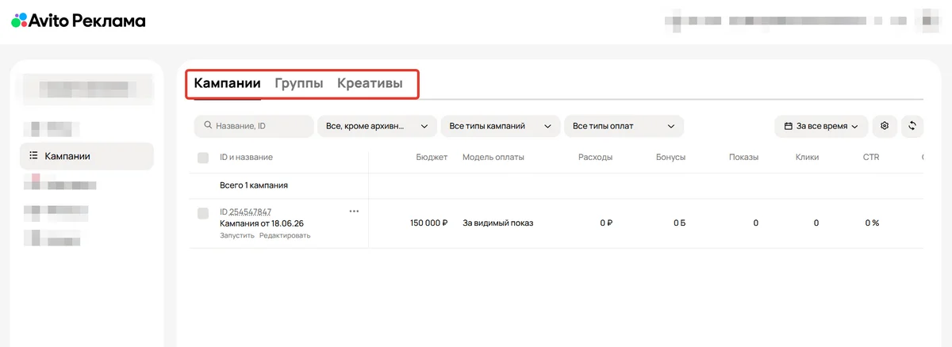
Task: Click the list icon beside Кампании in sidebar
Action: pyautogui.click(x=33, y=156)
